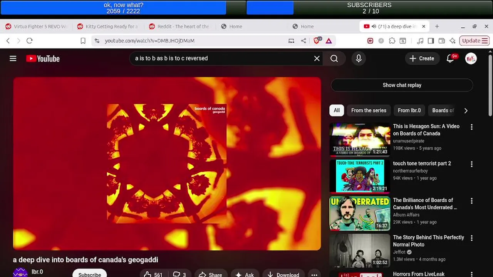The height and width of the screenshot is (277, 493).
Task: Toggle the browser sidebar panel
Action: 431,41
